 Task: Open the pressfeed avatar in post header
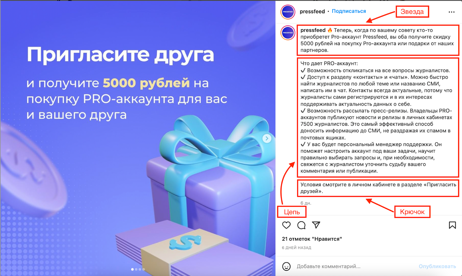tap(288, 12)
